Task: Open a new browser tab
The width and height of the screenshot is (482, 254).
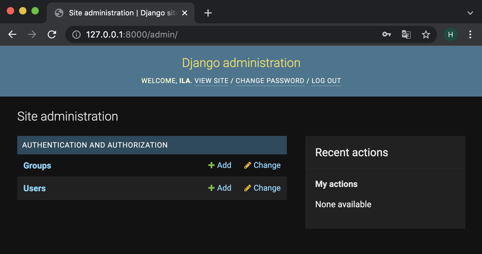Action: tap(208, 13)
